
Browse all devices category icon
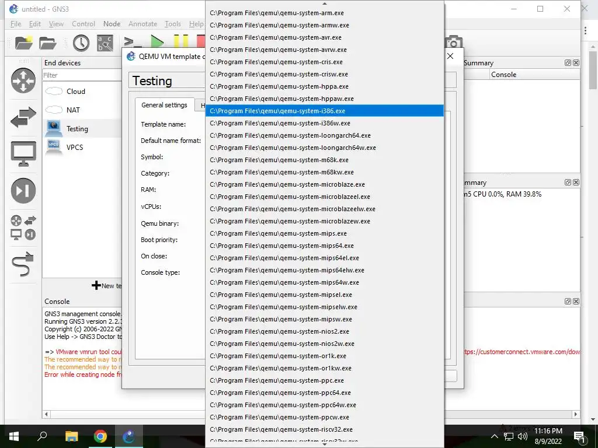(x=23, y=228)
